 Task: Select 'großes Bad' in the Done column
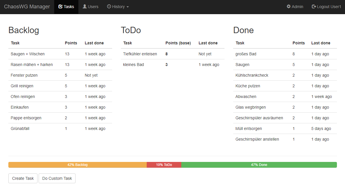246,54
